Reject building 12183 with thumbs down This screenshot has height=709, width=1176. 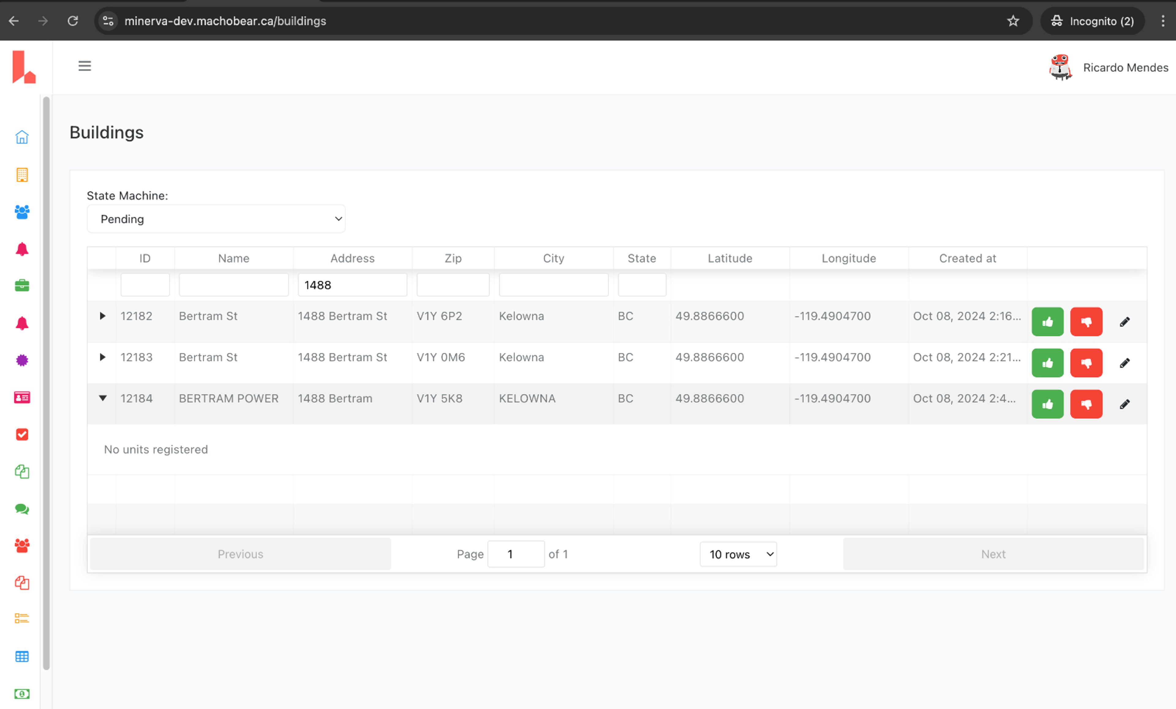point(1086,363)
